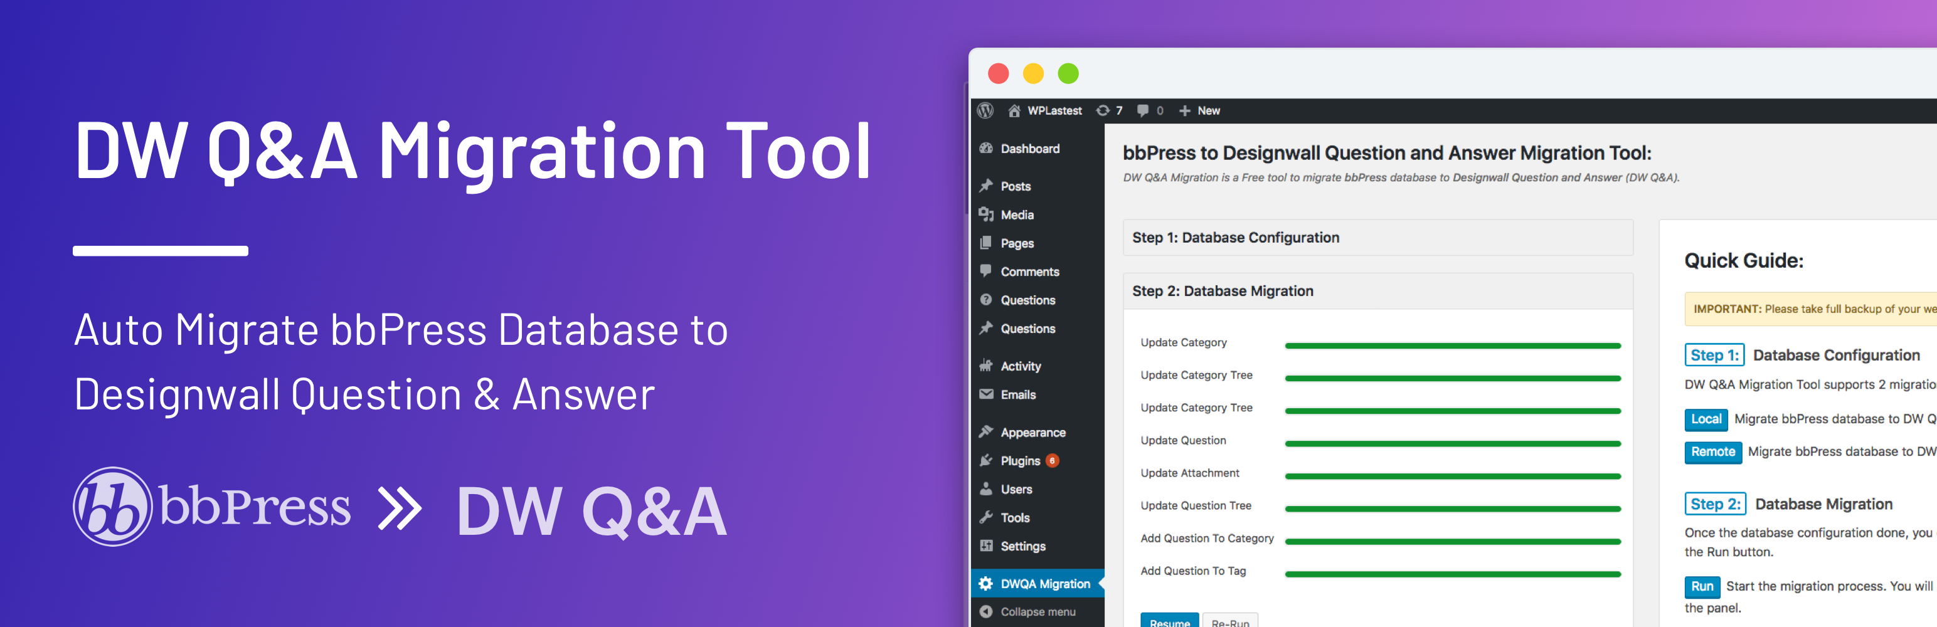Click the Update Attachment progress bar
Screen dimensions: 1937x627
1453,476
